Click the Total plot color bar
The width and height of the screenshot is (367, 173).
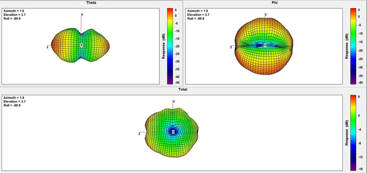coord(353,133)
